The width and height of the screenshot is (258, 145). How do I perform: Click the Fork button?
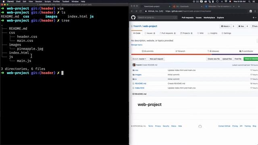[254, 26]
